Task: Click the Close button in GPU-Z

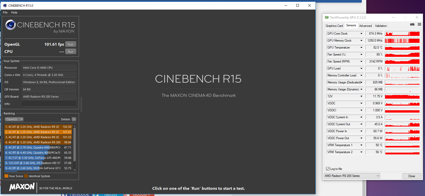Action: [412, 176]
